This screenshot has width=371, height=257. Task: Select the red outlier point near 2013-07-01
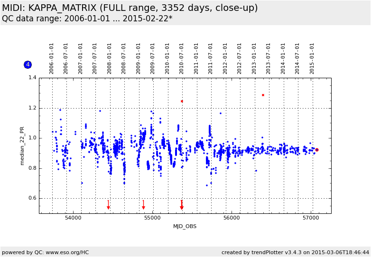263,95
